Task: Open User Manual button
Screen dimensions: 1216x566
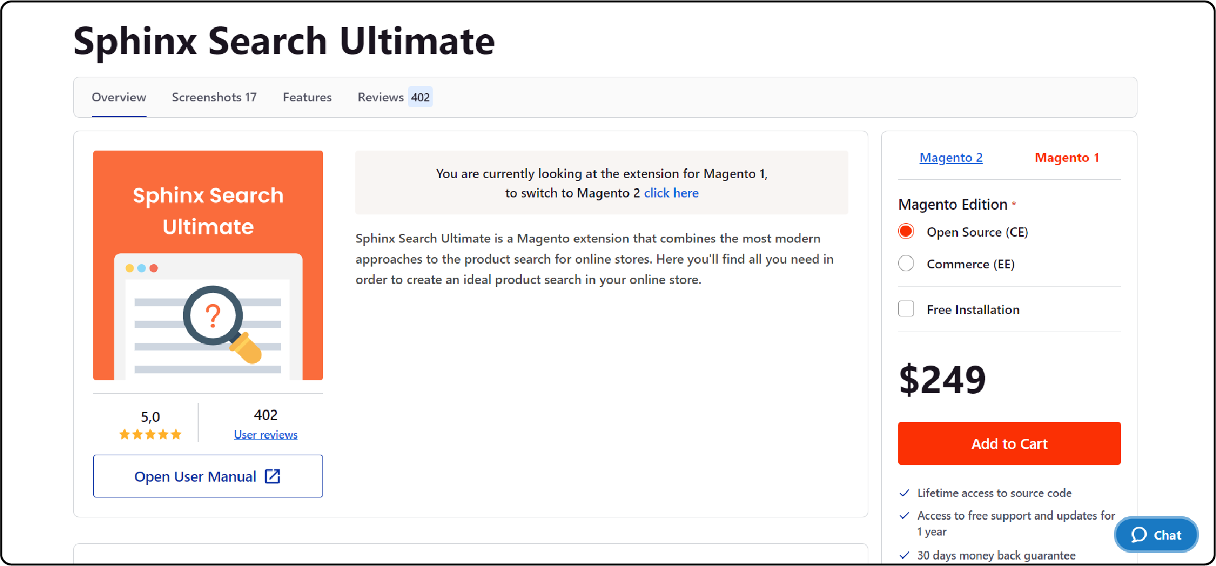Action: click(208, 476)
